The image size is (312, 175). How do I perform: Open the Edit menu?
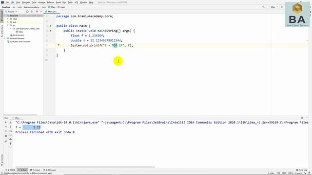(12, 2)
